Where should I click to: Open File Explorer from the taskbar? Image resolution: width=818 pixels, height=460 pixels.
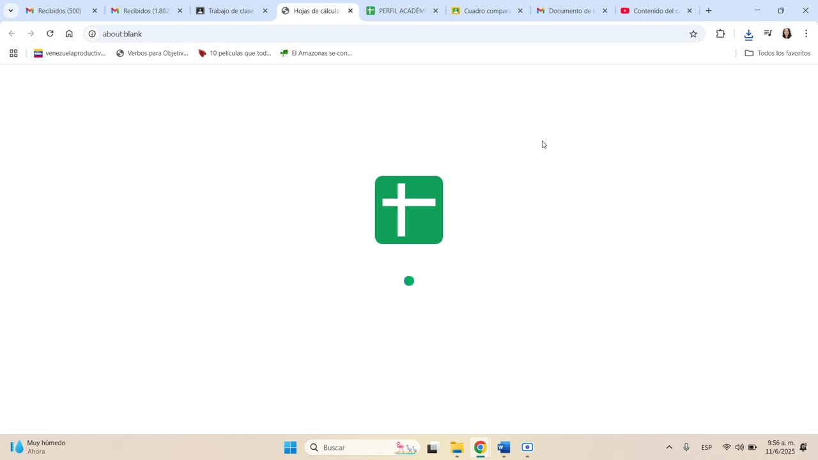456,447
